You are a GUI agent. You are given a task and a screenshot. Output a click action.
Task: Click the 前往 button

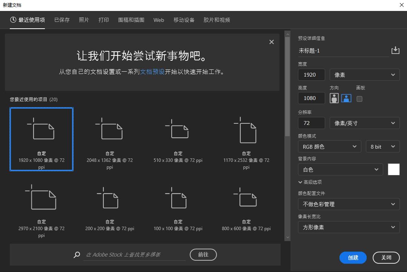tap(203, 255)
